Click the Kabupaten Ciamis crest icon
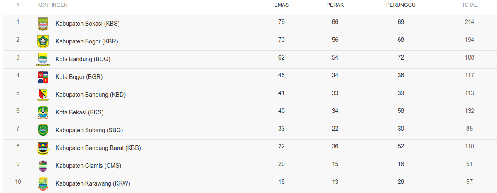Viewport: 497px width, 193px height. point(43,166)
